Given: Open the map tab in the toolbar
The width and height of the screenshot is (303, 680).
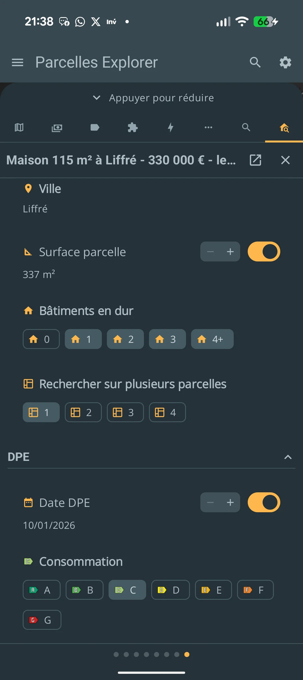Looking at the screenshot, I should 19,128.
